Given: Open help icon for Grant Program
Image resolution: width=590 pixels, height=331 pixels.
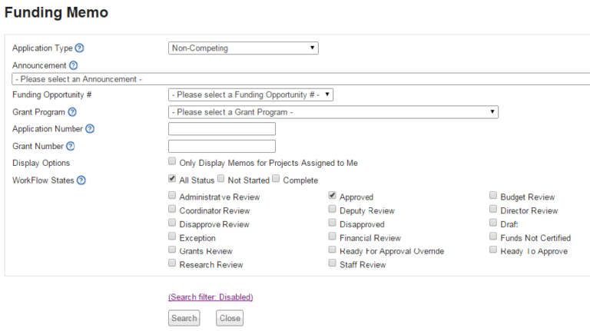Looking at the screenshot, I should (x=72, y=112).
